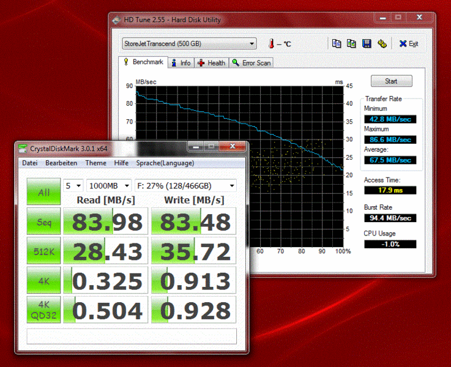Start the HD Tune benchmark
Viewport: 451px width, 367px height.
(x=391, y=81)
